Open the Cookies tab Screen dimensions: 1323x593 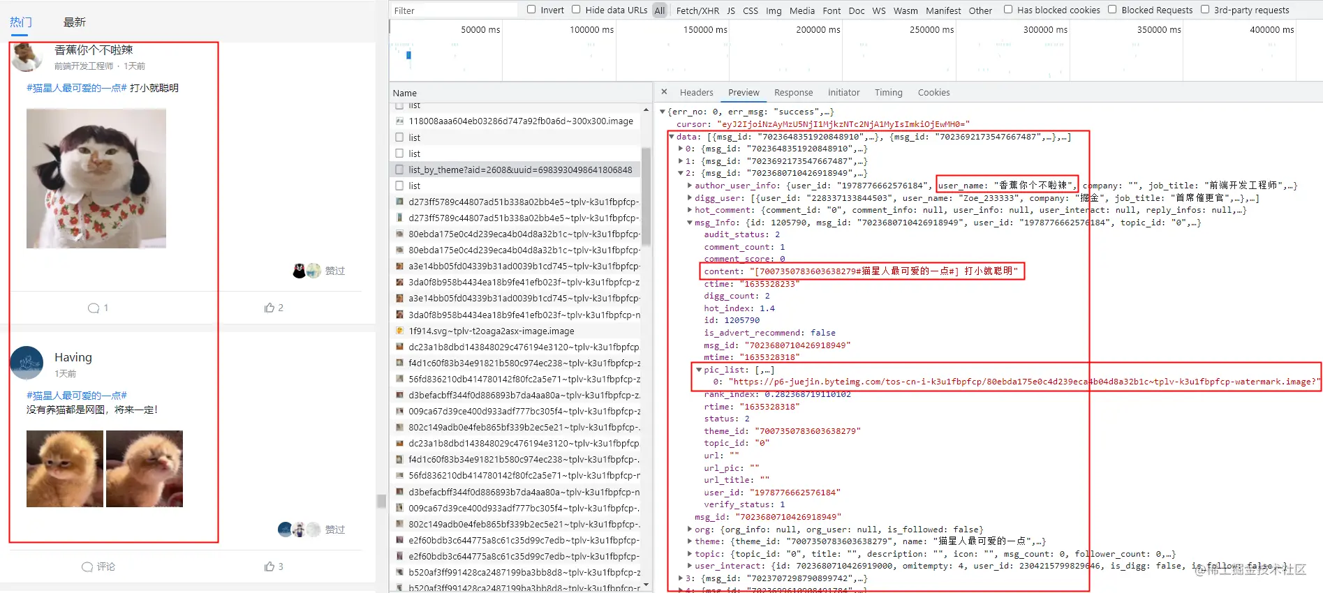click(933, 93)
